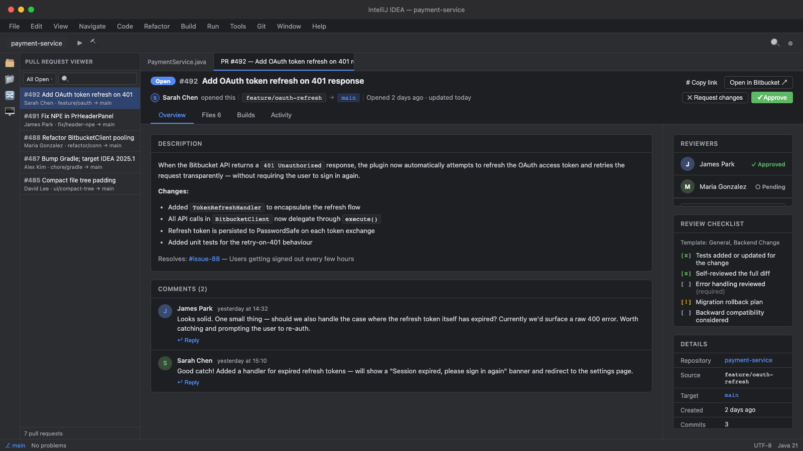Open the grey folder sidebar icon
The image size is (803, 451).
click(x=10, y=79)
